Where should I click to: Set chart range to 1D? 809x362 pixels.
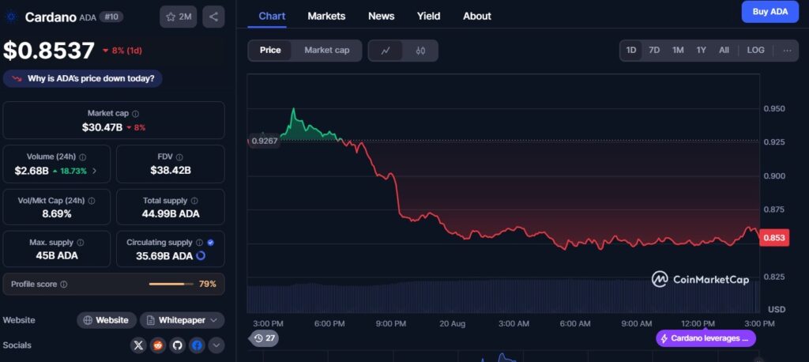click(631, 50)
